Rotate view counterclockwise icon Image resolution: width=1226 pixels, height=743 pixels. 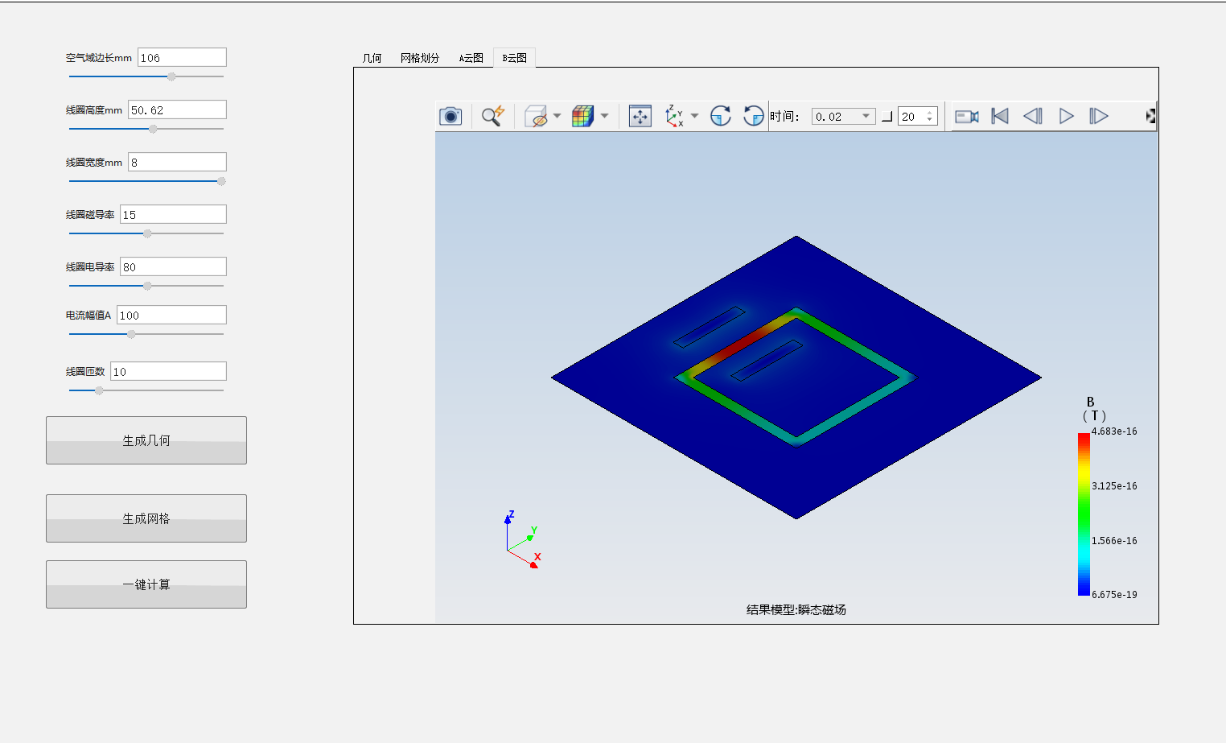[x=754, y=117]
